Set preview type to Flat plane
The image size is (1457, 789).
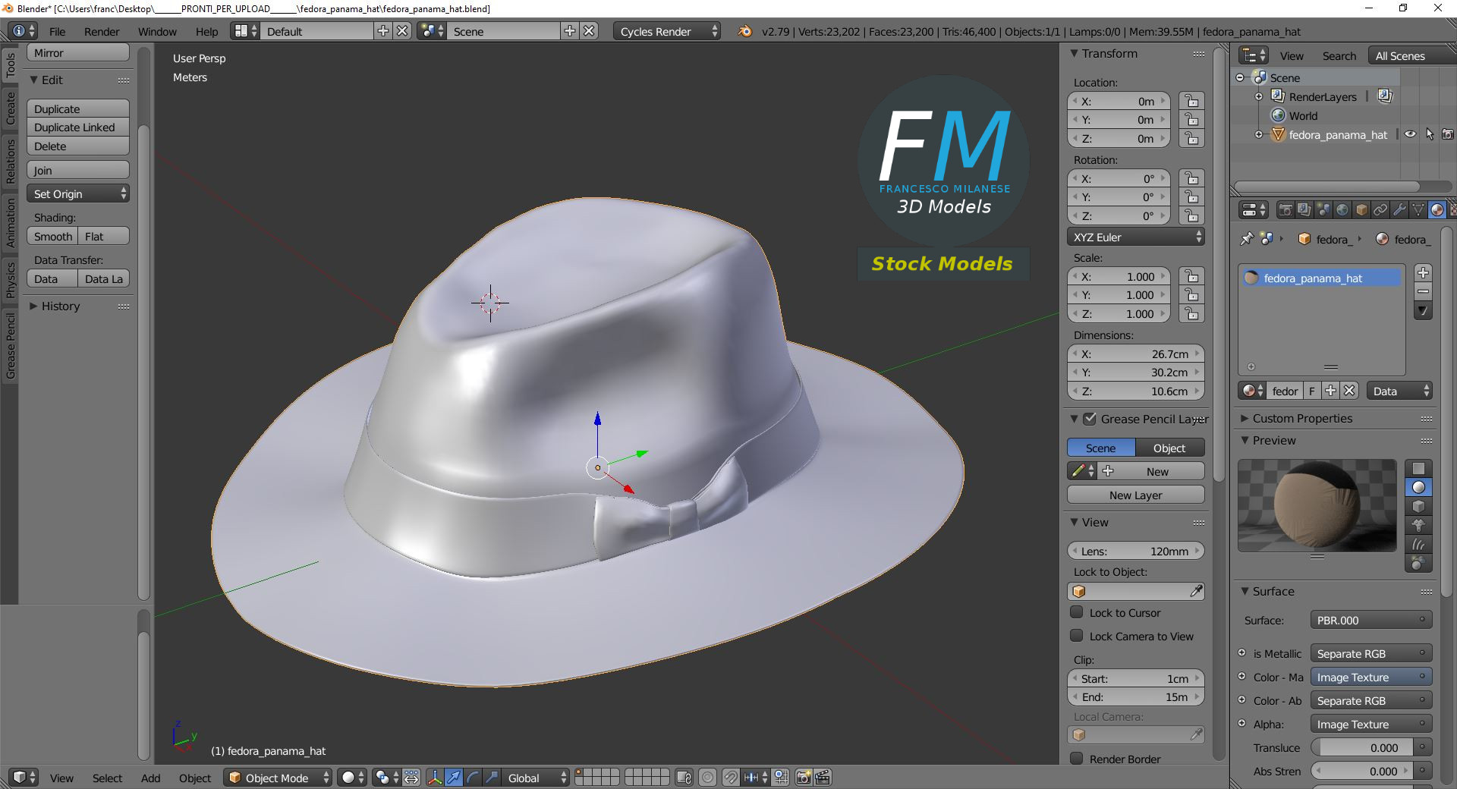[1418, 468]
